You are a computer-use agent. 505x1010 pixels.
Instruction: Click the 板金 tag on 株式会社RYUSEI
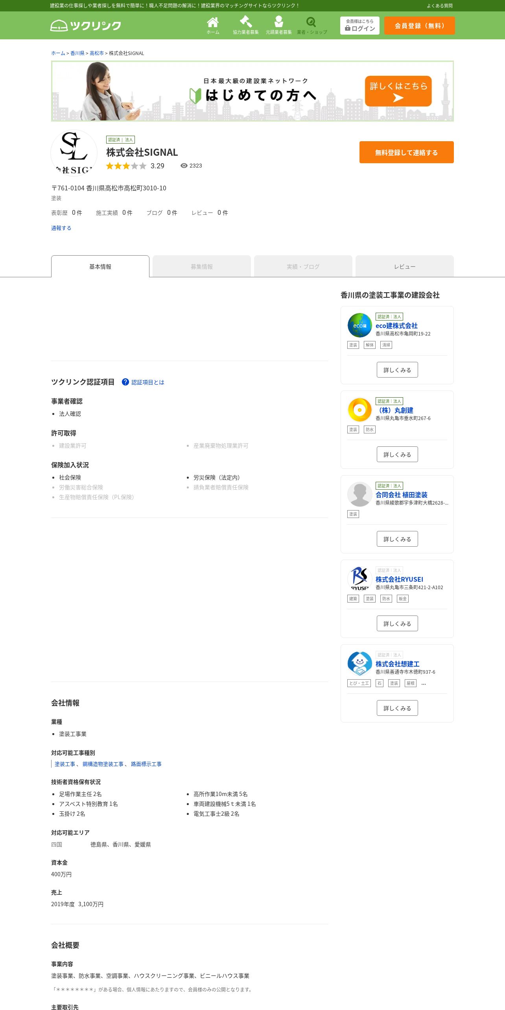403,599
